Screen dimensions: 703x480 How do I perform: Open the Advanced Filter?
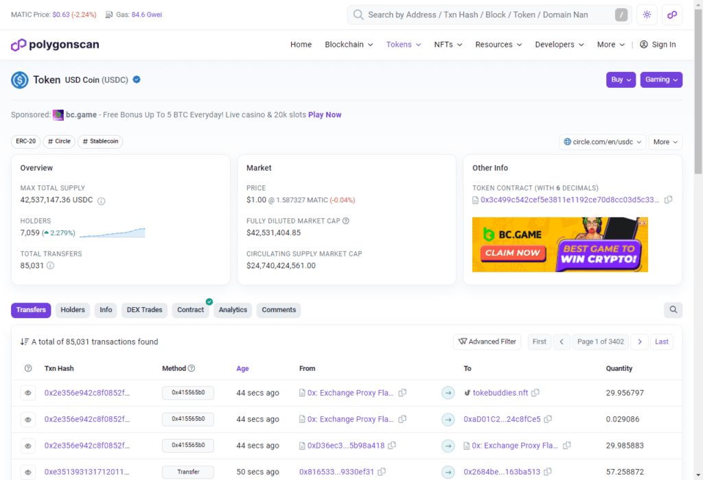pyautogui.click(x=487, y=341)
